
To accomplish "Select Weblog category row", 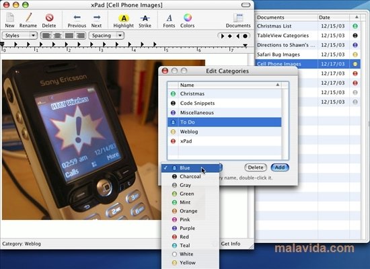I will point(225,131).
